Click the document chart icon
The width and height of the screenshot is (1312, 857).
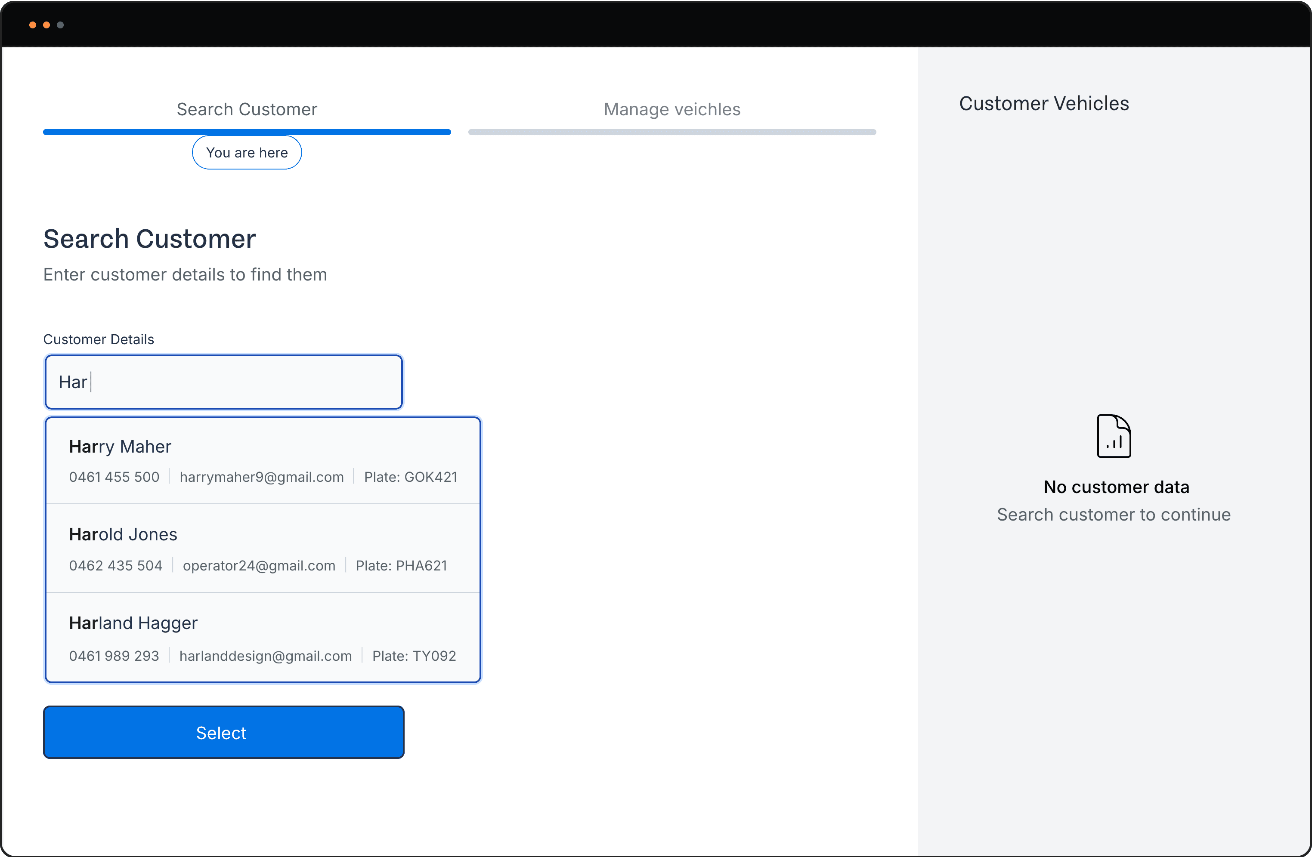[1114, 436]
